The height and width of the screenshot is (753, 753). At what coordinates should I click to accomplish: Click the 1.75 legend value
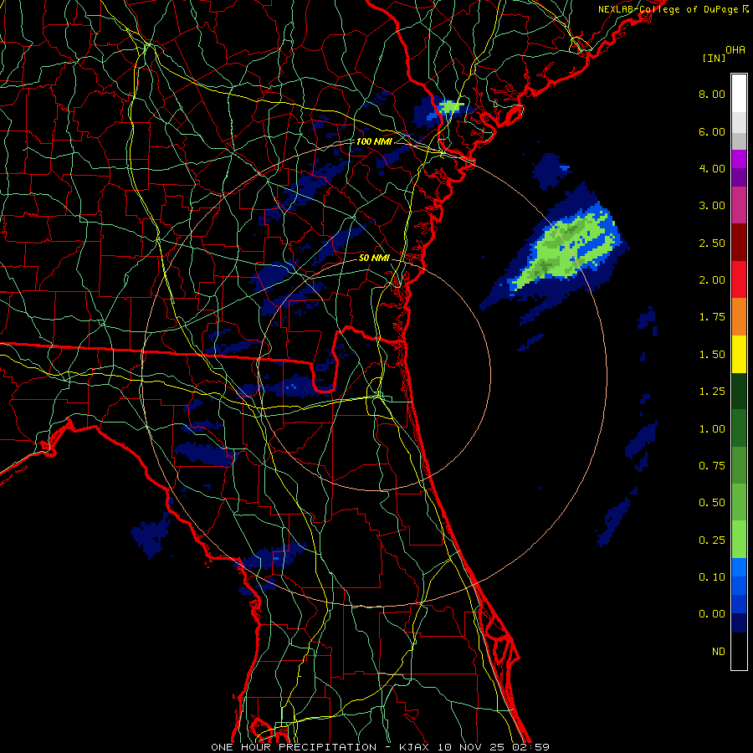pos(712,317)
